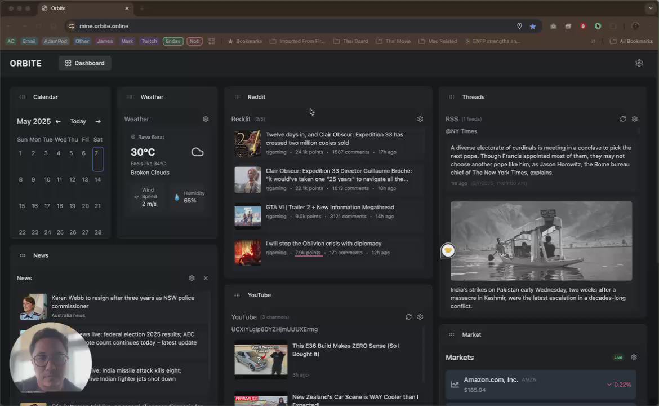Open Clair Obscur two million copies post
The image size is (659, 406).
point(334,138)
